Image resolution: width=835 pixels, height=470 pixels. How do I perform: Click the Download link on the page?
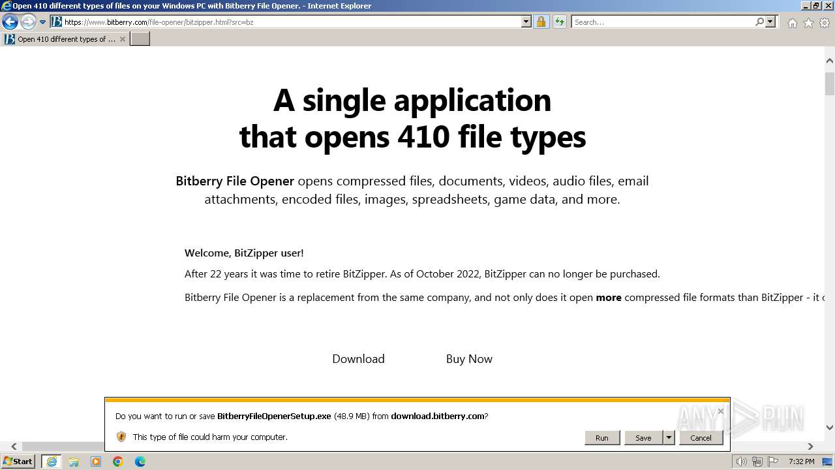coord(358,359)
